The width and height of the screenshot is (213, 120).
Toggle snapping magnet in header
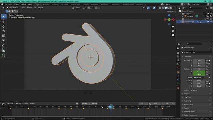(x=89, y=8)
